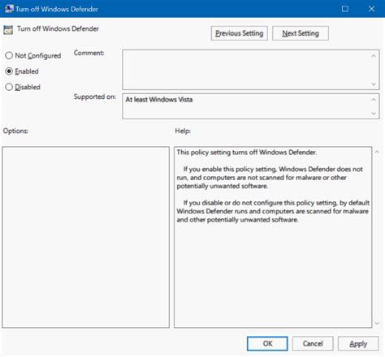385x357 pixels.
Task: Click the Cancel button
Action: pos(313,344)
